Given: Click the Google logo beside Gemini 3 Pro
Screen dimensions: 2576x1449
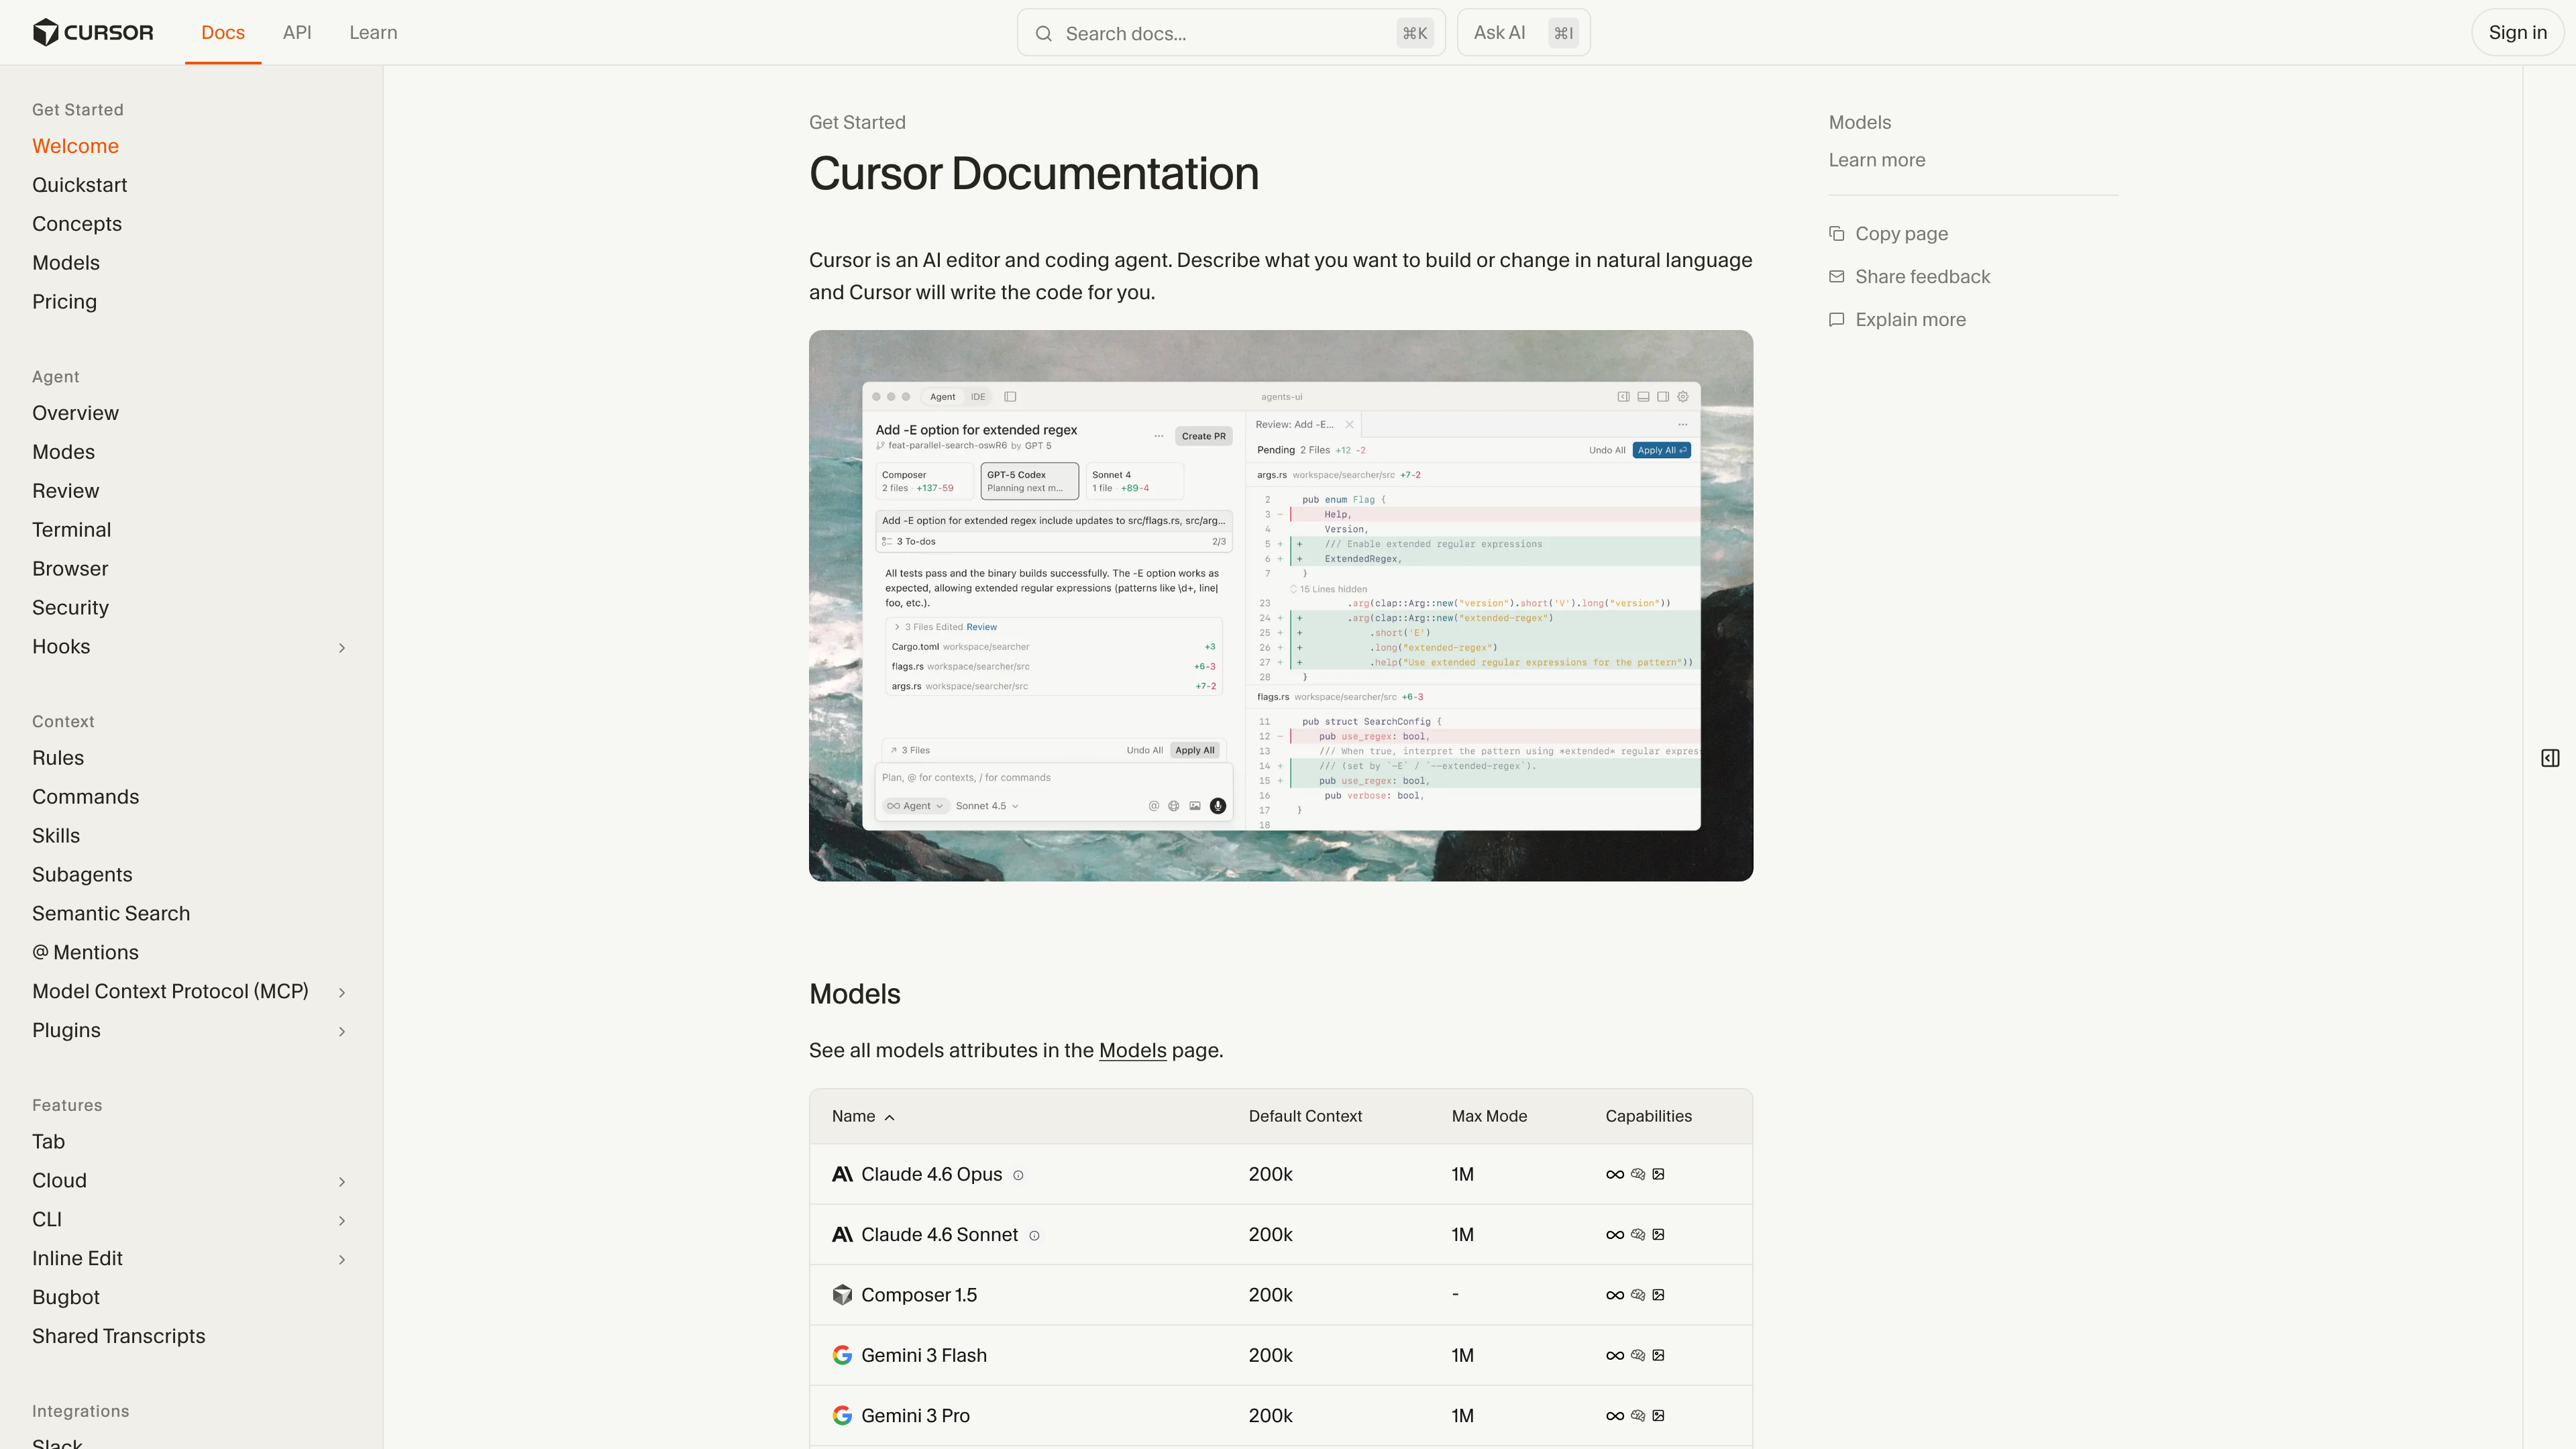Looking at the screenshot, I should [843, 1415].
